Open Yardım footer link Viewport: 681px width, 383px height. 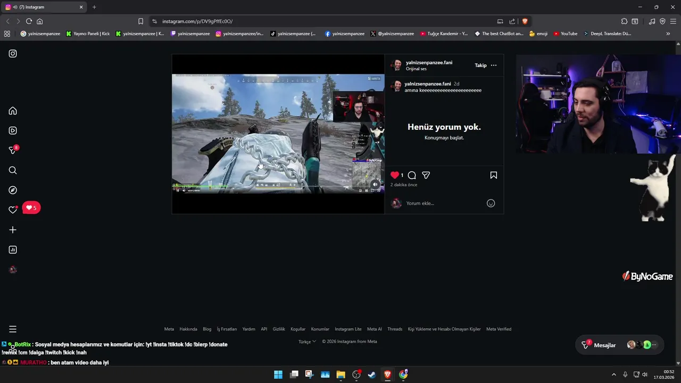click(249, 329)
